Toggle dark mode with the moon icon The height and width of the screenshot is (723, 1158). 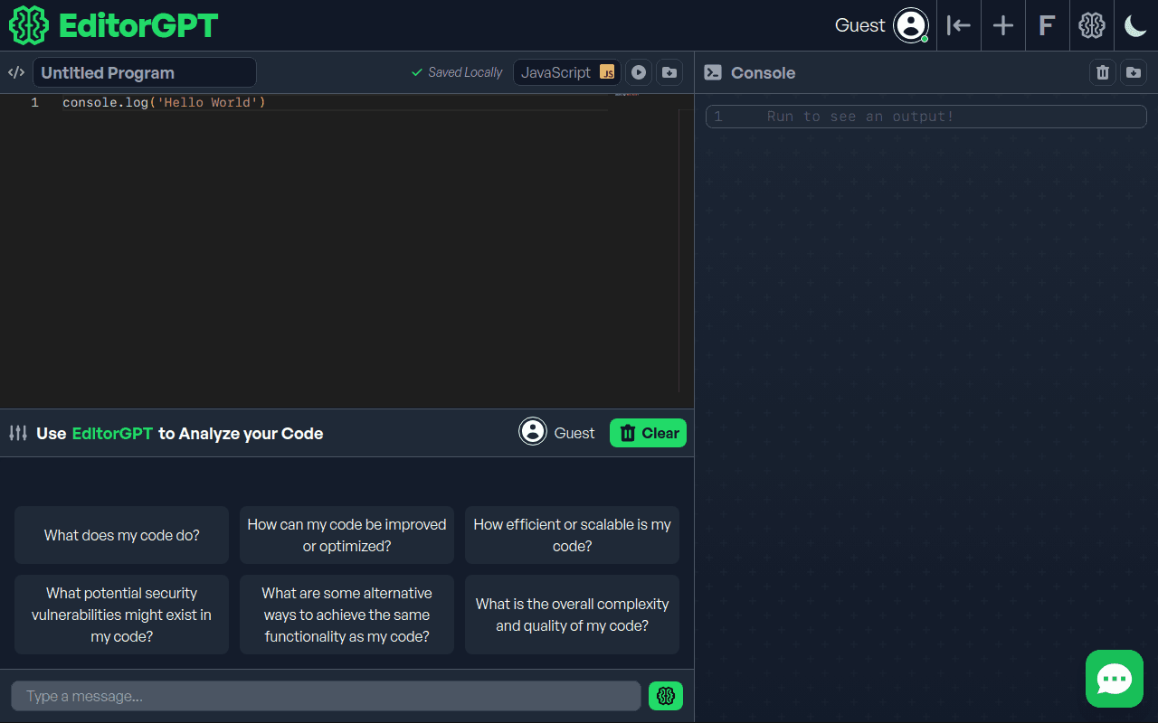[x=1135, y=25]
